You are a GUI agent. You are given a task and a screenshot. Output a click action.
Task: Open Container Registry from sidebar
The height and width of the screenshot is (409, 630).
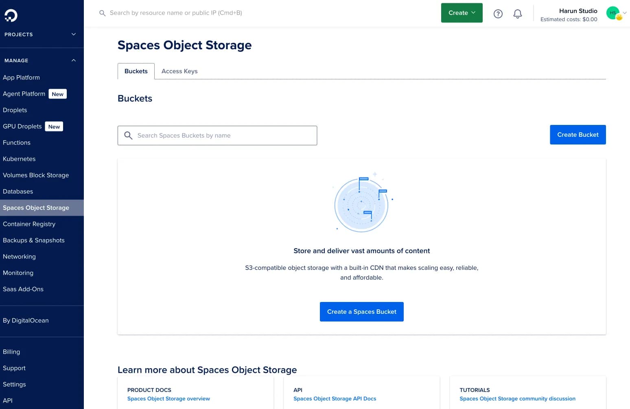[29, 224]
